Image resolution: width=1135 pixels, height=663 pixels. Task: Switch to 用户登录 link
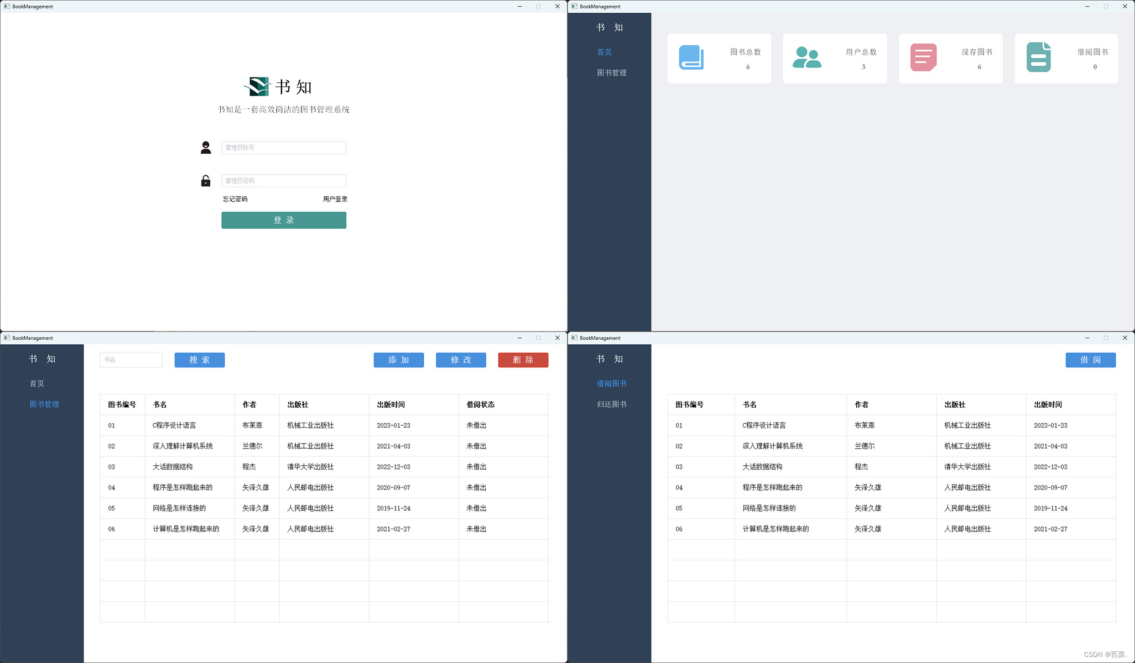(335, 199)
